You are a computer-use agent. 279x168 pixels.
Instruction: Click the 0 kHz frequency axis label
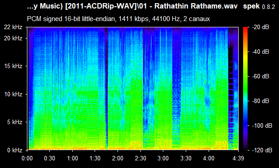click(x=15, y=150)
